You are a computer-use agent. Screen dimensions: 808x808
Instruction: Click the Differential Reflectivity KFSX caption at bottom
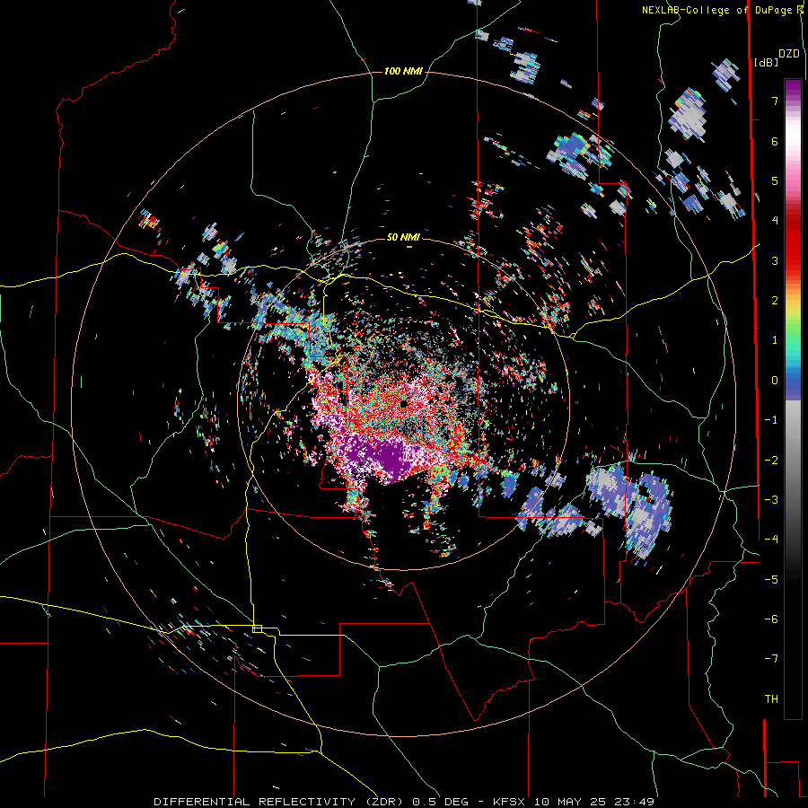coord(404,802)
